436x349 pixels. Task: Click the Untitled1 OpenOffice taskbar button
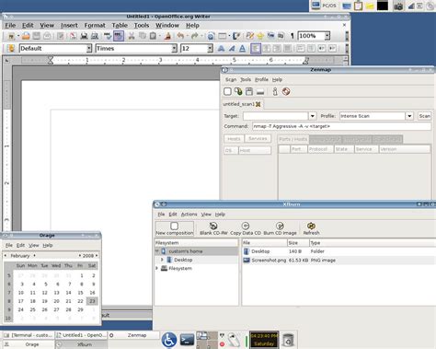coord(81,335)
